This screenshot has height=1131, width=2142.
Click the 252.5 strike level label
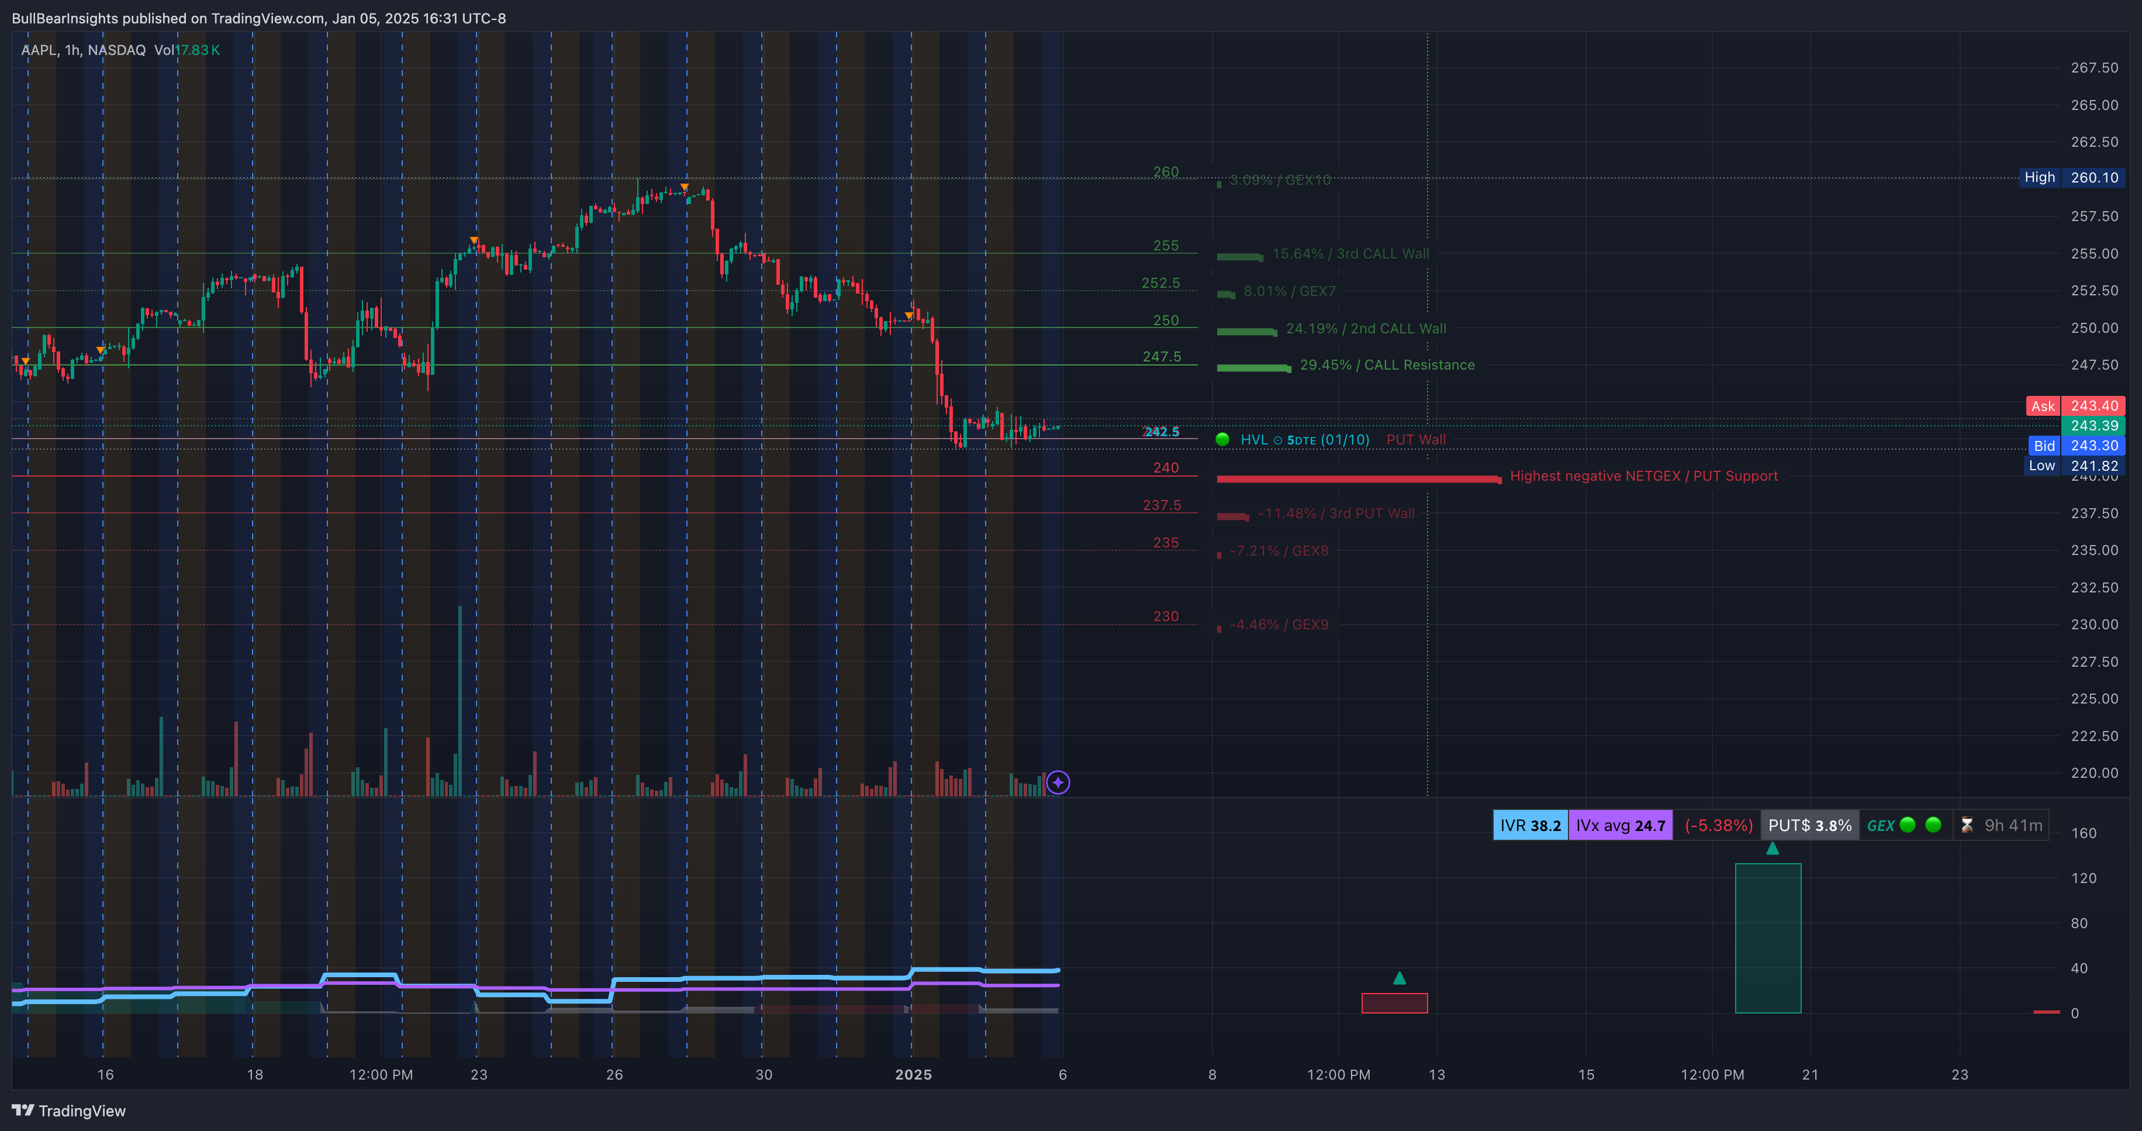coord(1161,283)
